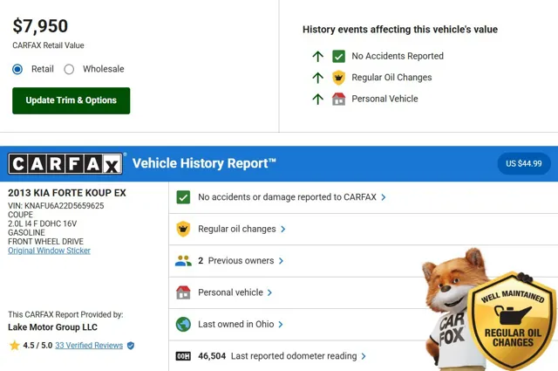Screen dimensions: 558x371
Task: Open the 33 Verified Reviews link
Action: click(x=89, y=346)
